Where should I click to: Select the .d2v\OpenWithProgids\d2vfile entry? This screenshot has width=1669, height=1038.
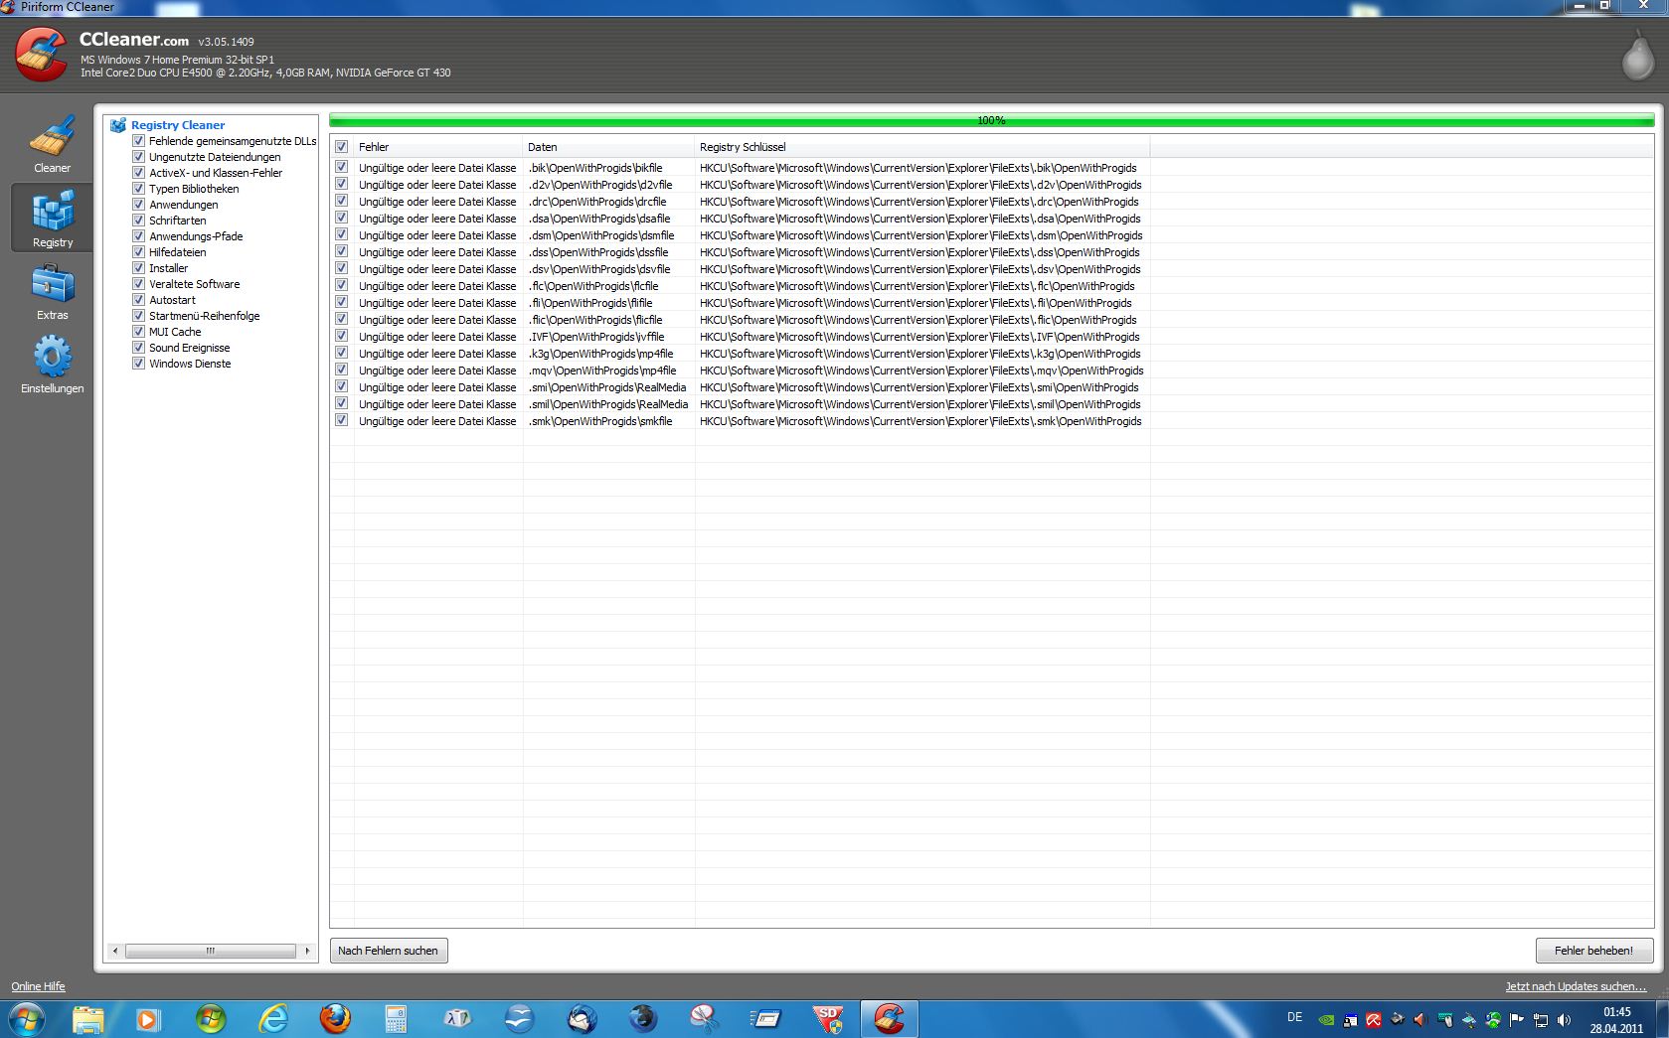tap(599, 185)
